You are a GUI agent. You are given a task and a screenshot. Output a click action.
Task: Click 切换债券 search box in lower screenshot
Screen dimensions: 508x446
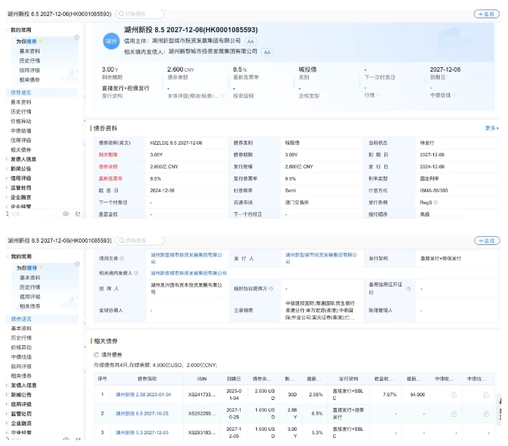[140, 241]
